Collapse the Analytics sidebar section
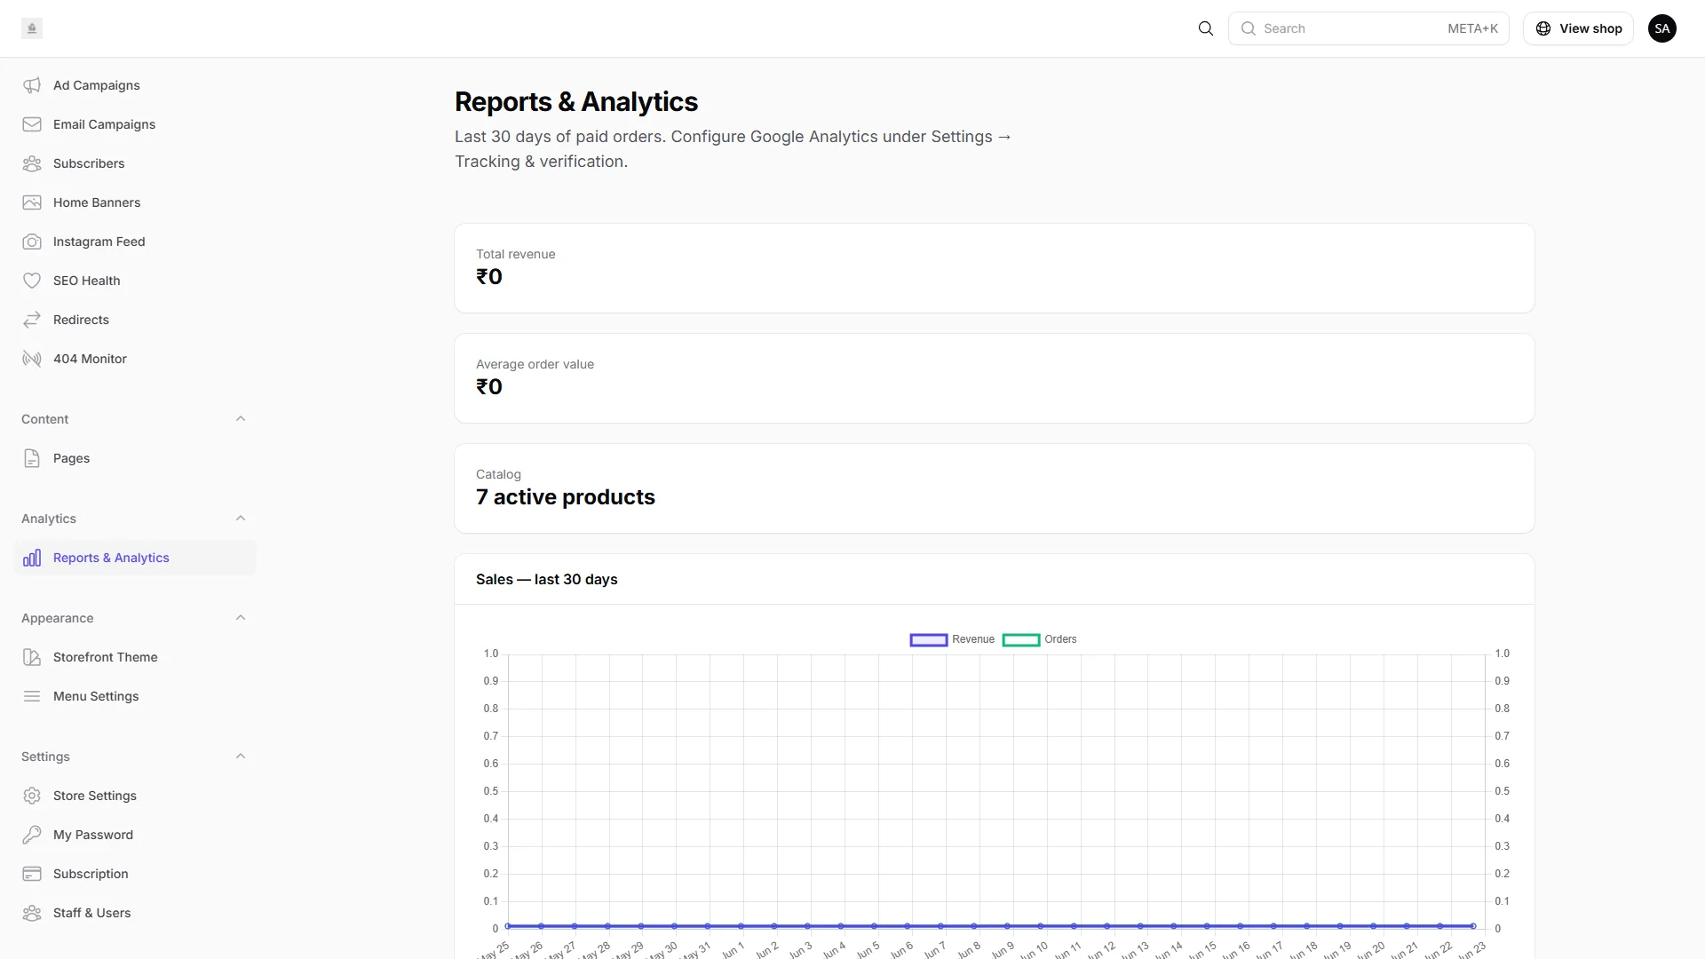 241,519
